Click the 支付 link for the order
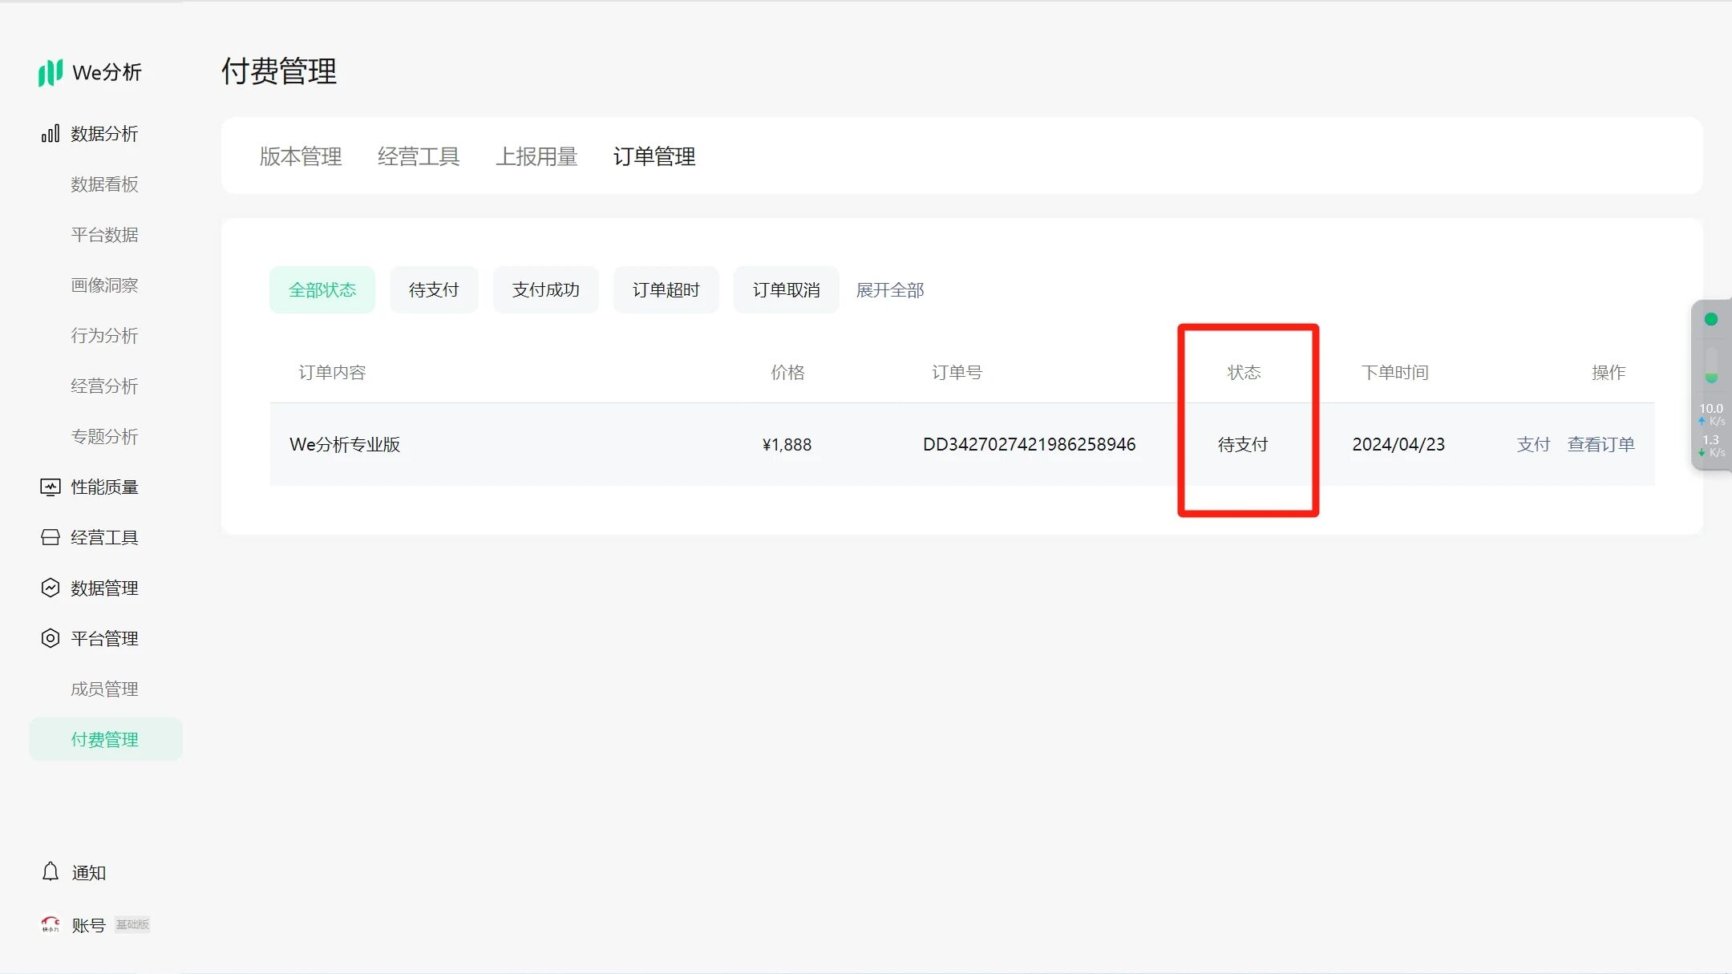1732x974 pixels. point(1532,444)
